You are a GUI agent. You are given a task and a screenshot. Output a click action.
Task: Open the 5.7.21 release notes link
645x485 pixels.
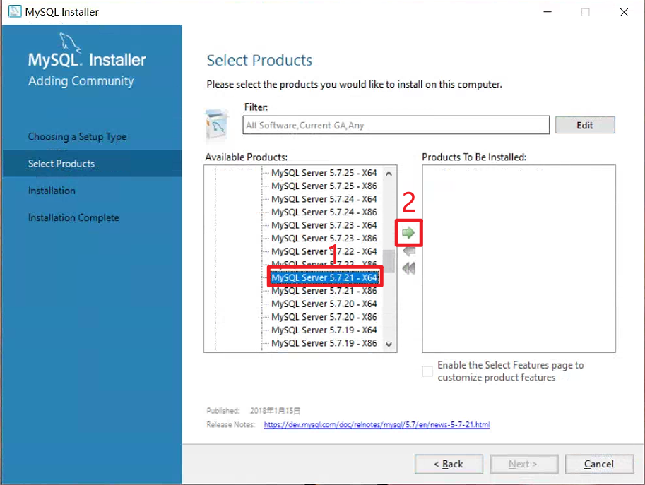[x=377, y=424]
